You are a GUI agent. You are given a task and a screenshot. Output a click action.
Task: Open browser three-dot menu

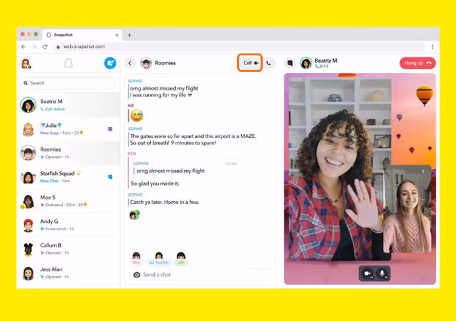[432, 47]
